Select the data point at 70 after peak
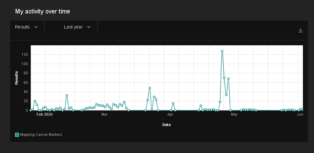Screen dimensions: 314x153 point(224,78)
